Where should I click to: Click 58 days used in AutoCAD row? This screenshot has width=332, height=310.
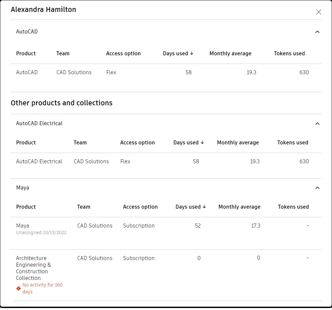[189, 73]
